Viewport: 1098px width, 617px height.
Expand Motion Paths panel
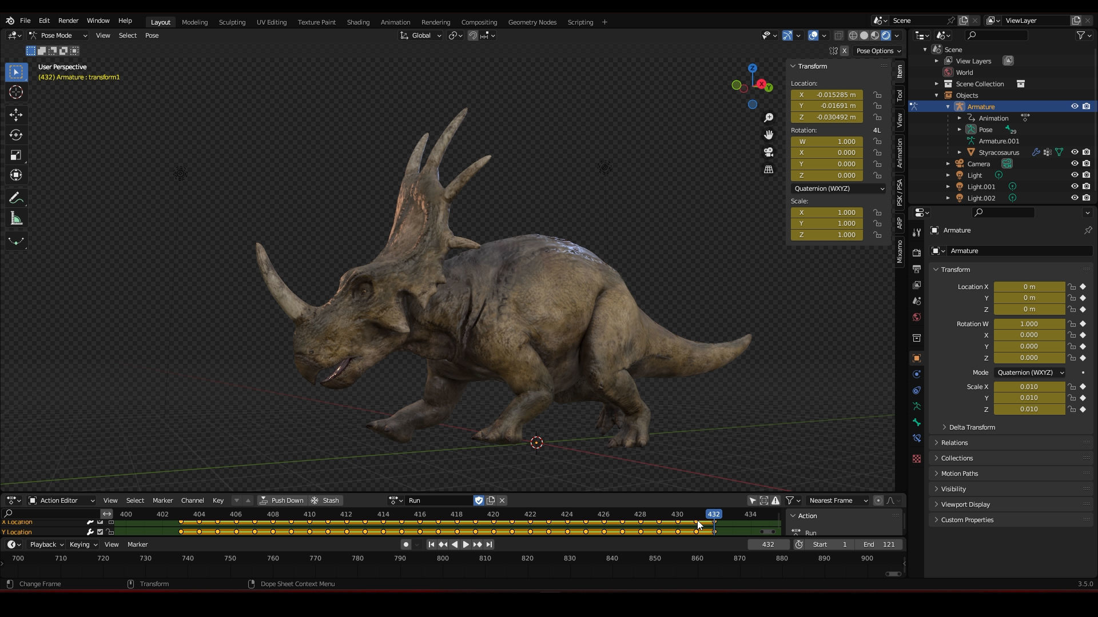coord(959,474)
